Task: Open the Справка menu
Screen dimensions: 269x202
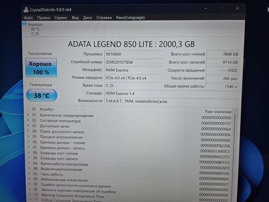Action: pyautogui.click(x=104, y=18)
